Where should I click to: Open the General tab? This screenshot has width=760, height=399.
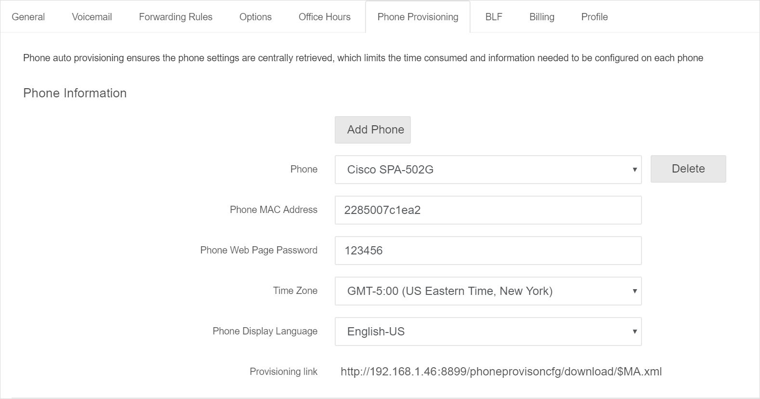coord(28,17)
